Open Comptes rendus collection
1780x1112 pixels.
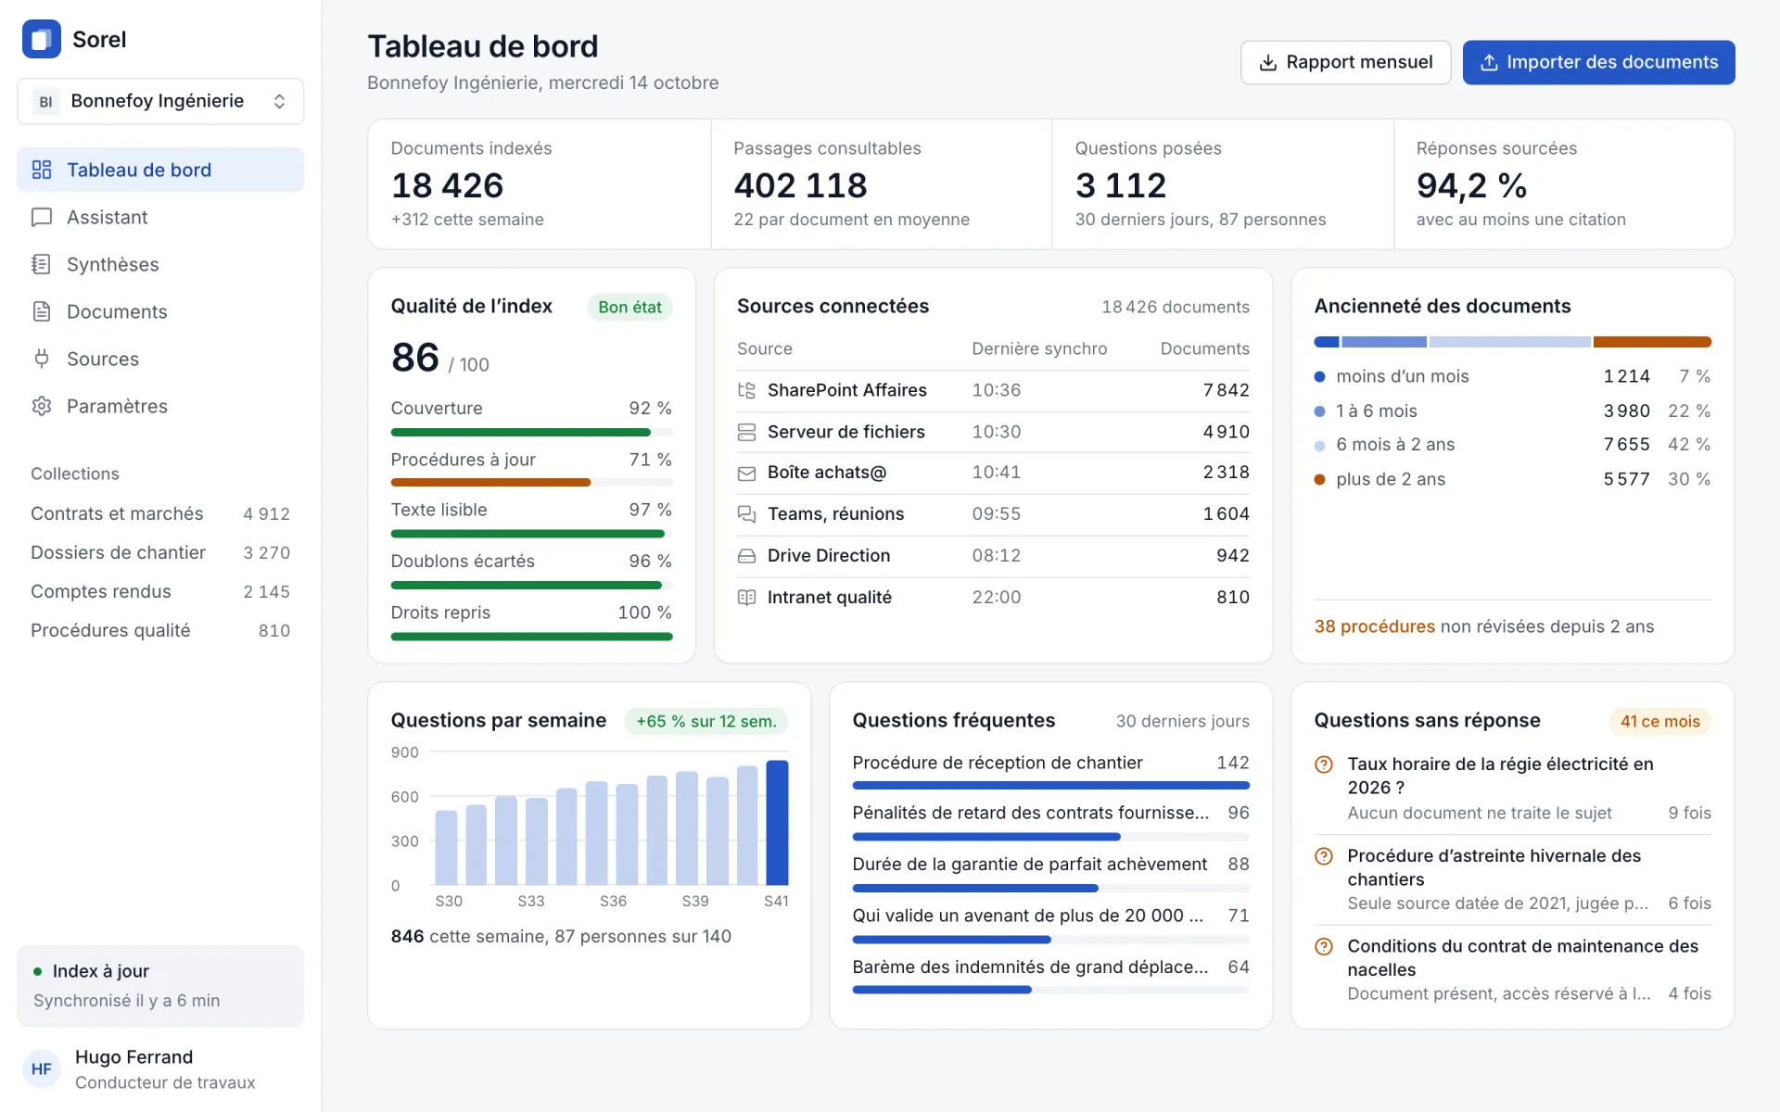pyautogui.click(x=160, y=591)
